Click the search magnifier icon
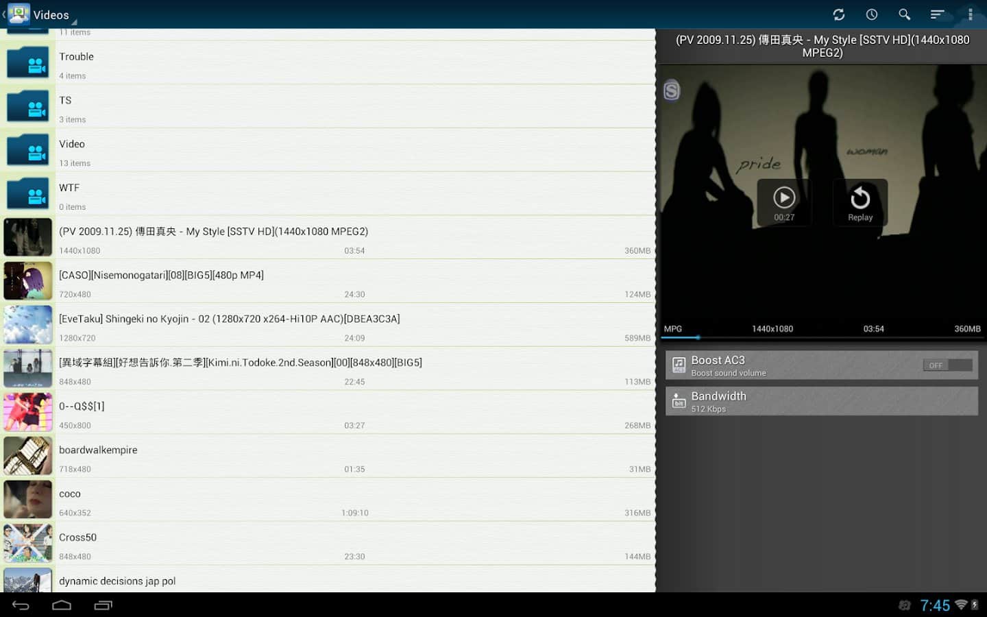The image size is (987, 617). pos(904,14)
